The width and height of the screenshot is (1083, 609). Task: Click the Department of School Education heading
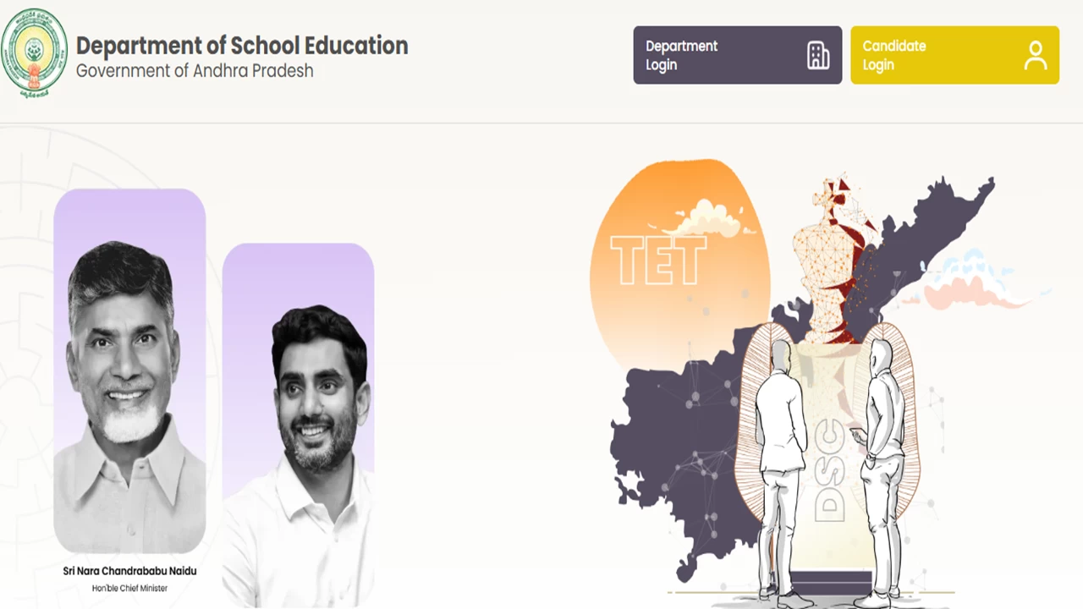coord(242,46)
